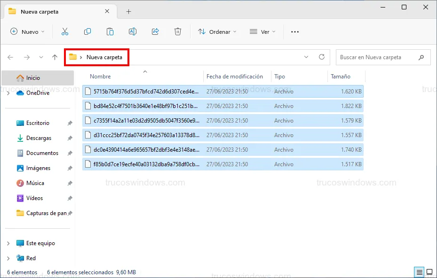437x278 pixels.
Task: Click the Cut scissors icon
Action: (x=65, y=31)
